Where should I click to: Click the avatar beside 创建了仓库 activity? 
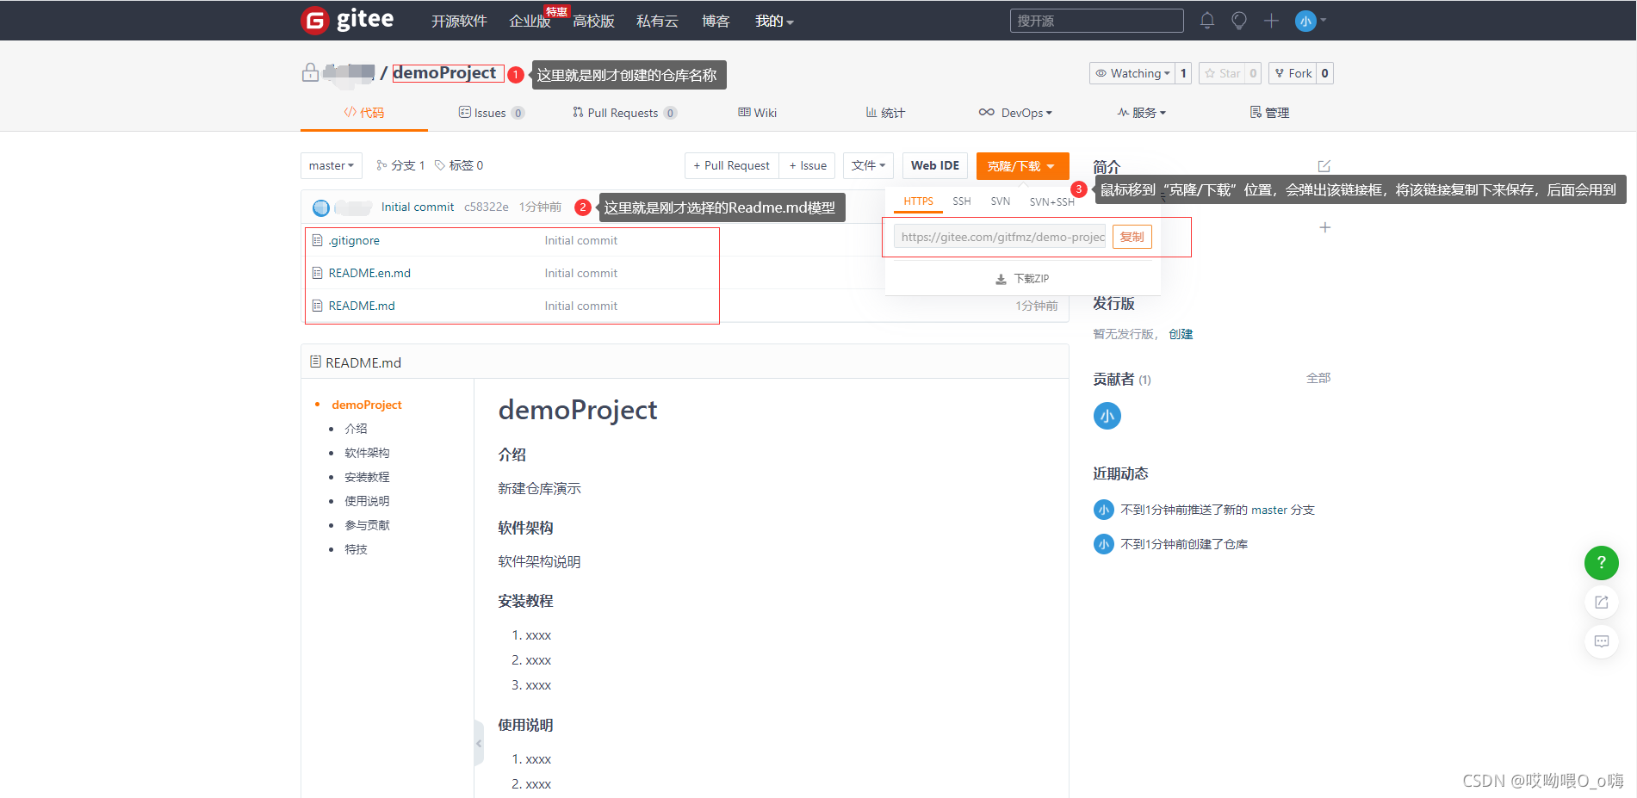(x=1103, y=544)
